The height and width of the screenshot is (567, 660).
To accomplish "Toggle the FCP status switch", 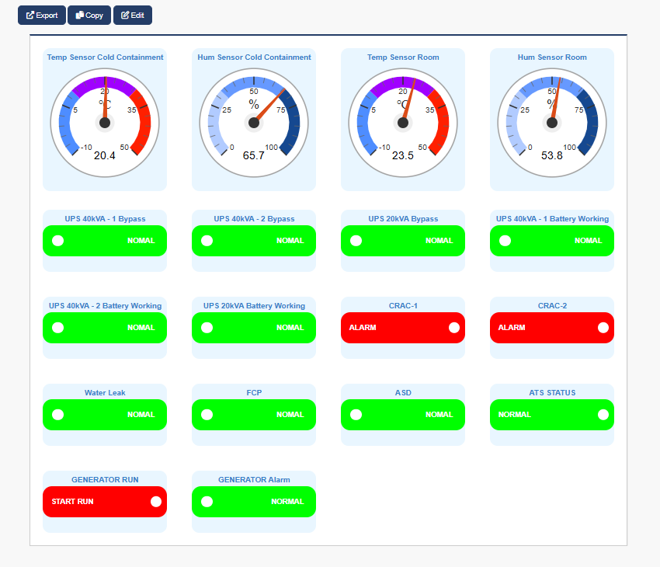I will pyautogui.click(x=254, y=415).
